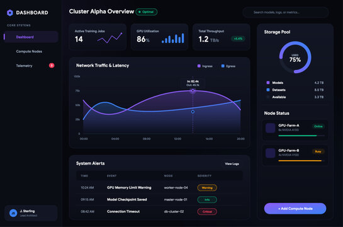
Task: Click the master-node-01 node cell
Action: point(176,199)
